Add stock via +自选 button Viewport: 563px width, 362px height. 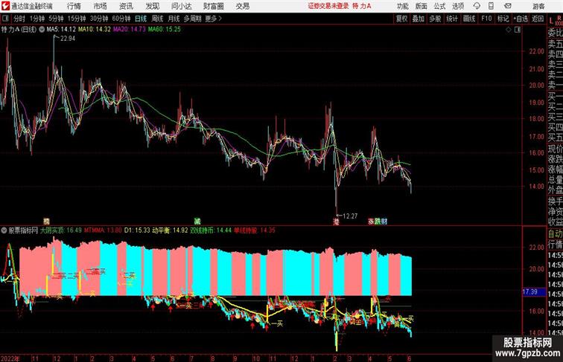521,19
